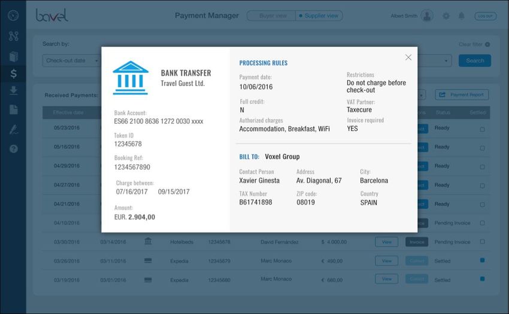
Task: Click card icon in Expedia 12345680 row
Action: tap(148, 280)
